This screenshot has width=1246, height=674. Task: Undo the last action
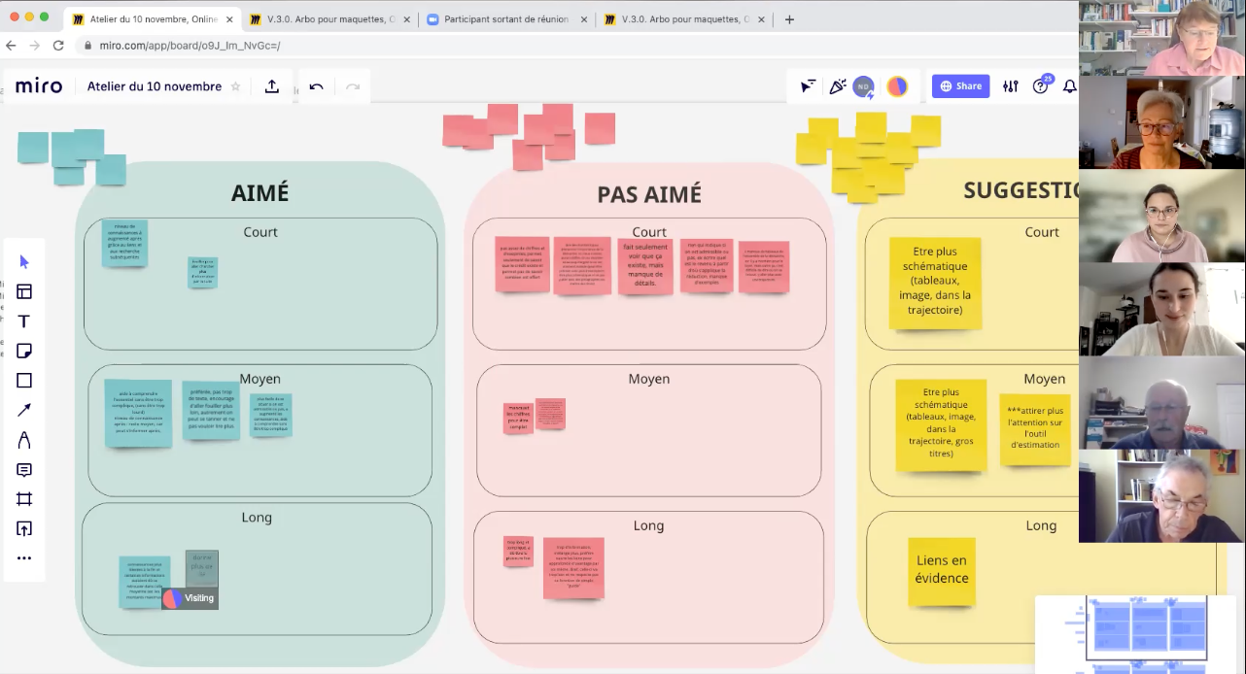(316, 86)
